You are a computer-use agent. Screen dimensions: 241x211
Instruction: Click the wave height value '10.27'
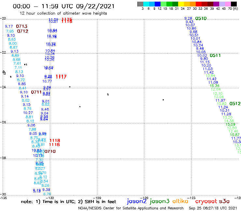tap(28, 113)
